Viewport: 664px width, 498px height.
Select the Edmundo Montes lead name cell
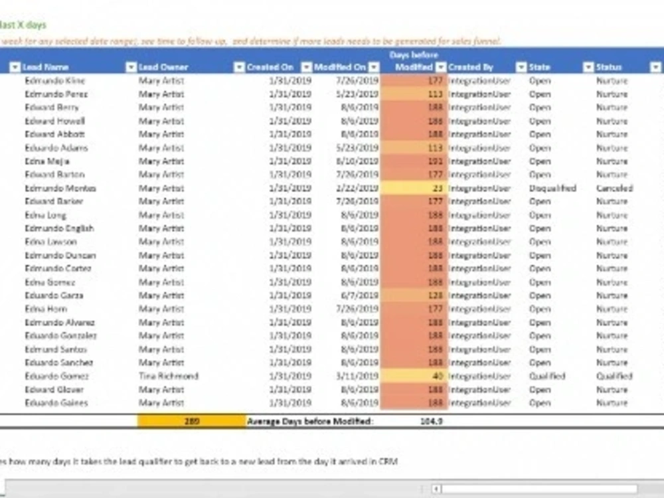(x=60, y=188)
